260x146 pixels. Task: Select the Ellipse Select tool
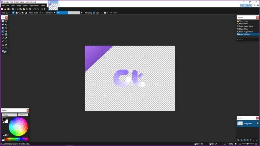click(3, 28)
